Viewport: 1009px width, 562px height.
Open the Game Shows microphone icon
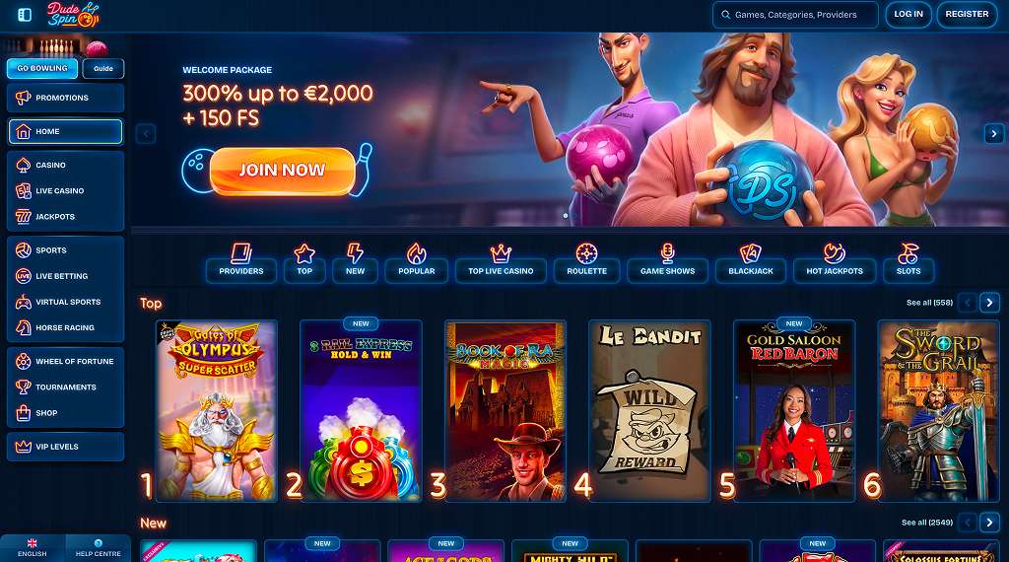point(667,253)
